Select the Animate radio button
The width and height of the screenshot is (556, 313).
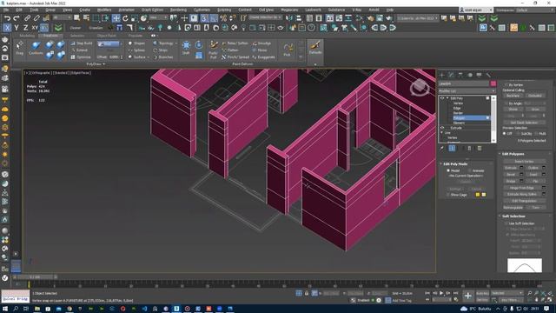[x=470, y=170]
